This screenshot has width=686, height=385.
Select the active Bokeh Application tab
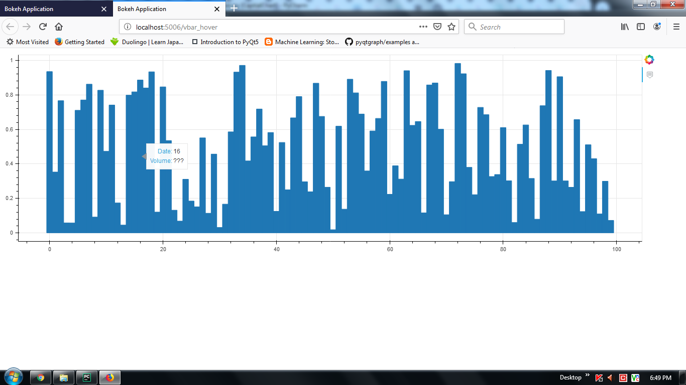tap(169, 9)
